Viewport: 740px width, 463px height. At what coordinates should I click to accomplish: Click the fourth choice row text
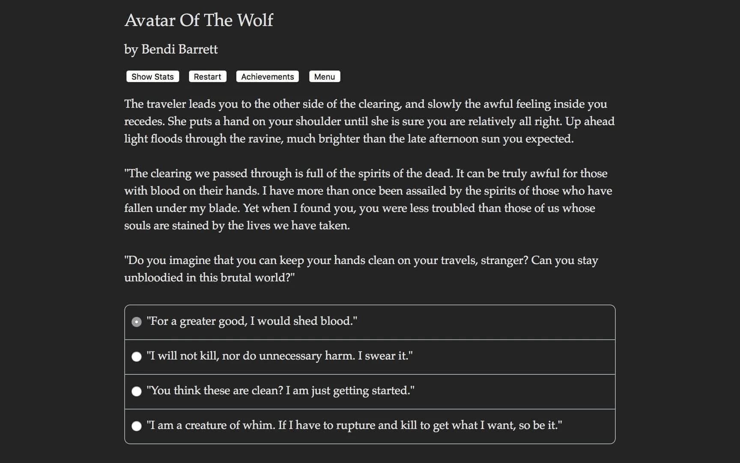coord(355,426)
